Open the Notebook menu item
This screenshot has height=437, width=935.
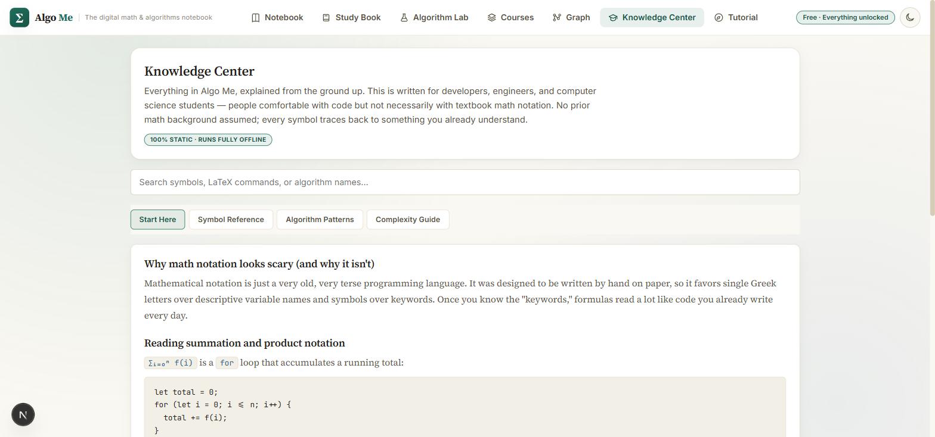(x=277, y=17)
